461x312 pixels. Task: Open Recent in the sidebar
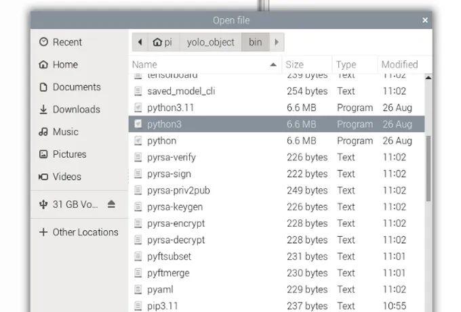[x=79, y=42]
